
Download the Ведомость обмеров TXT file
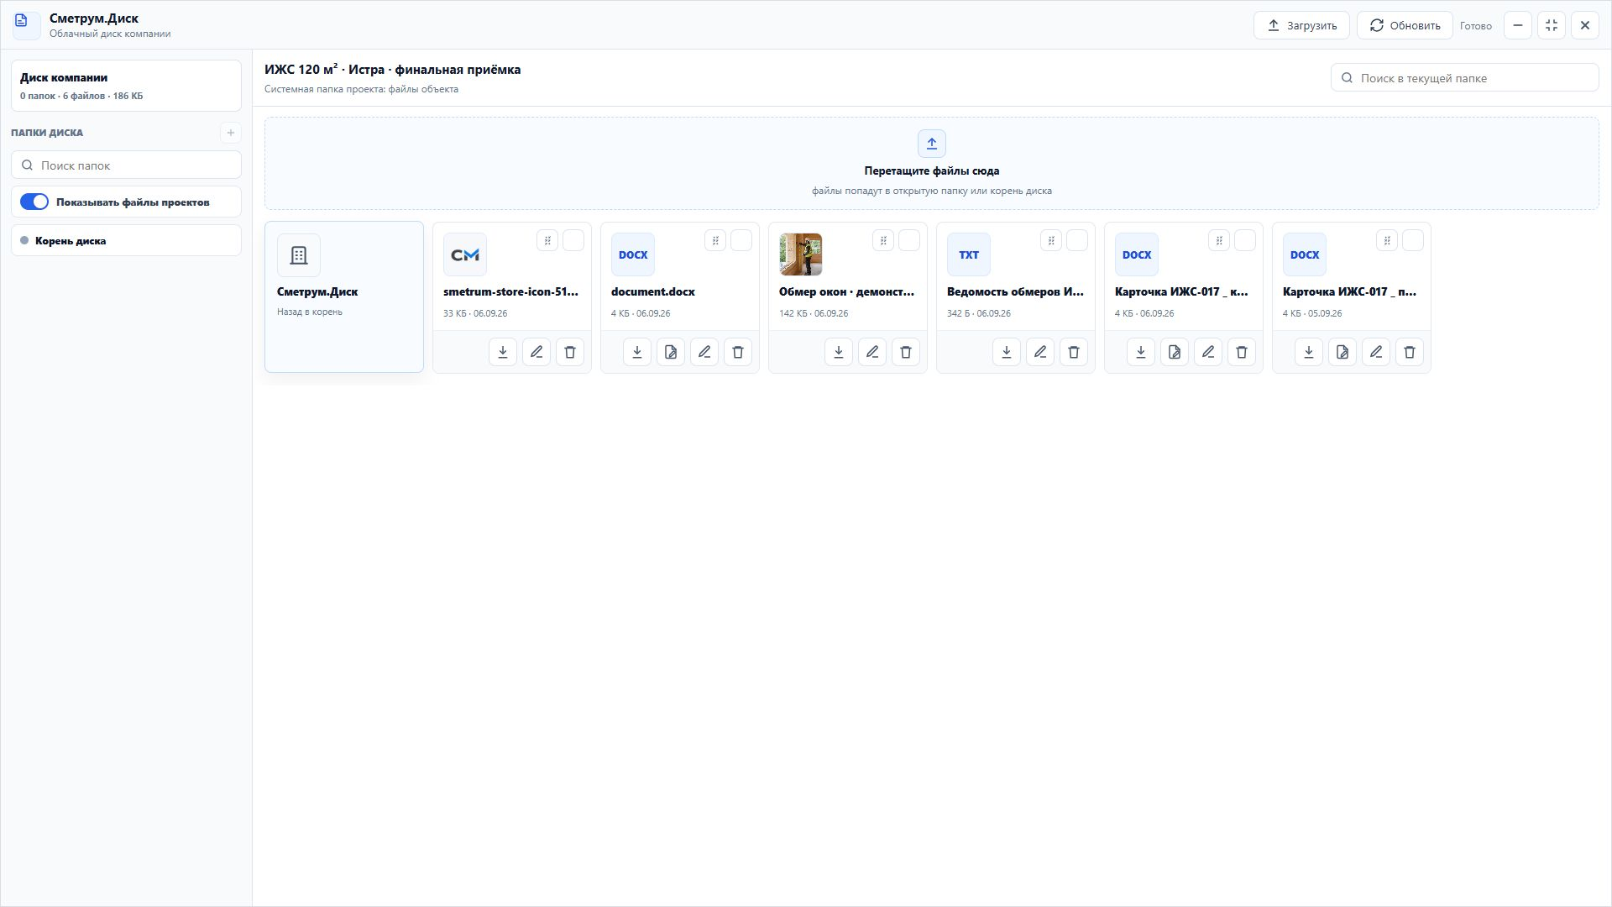click(x=1007, y=352)
